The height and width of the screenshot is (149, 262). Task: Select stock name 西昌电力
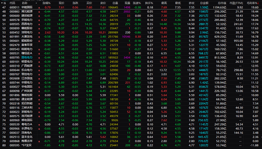pos(27,24)
